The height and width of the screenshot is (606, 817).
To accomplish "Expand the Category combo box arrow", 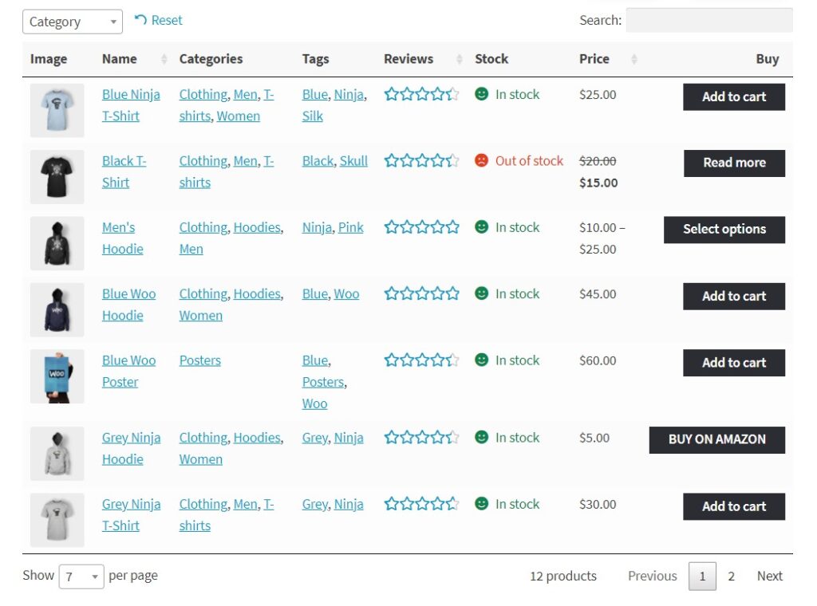I will (112, 22).
